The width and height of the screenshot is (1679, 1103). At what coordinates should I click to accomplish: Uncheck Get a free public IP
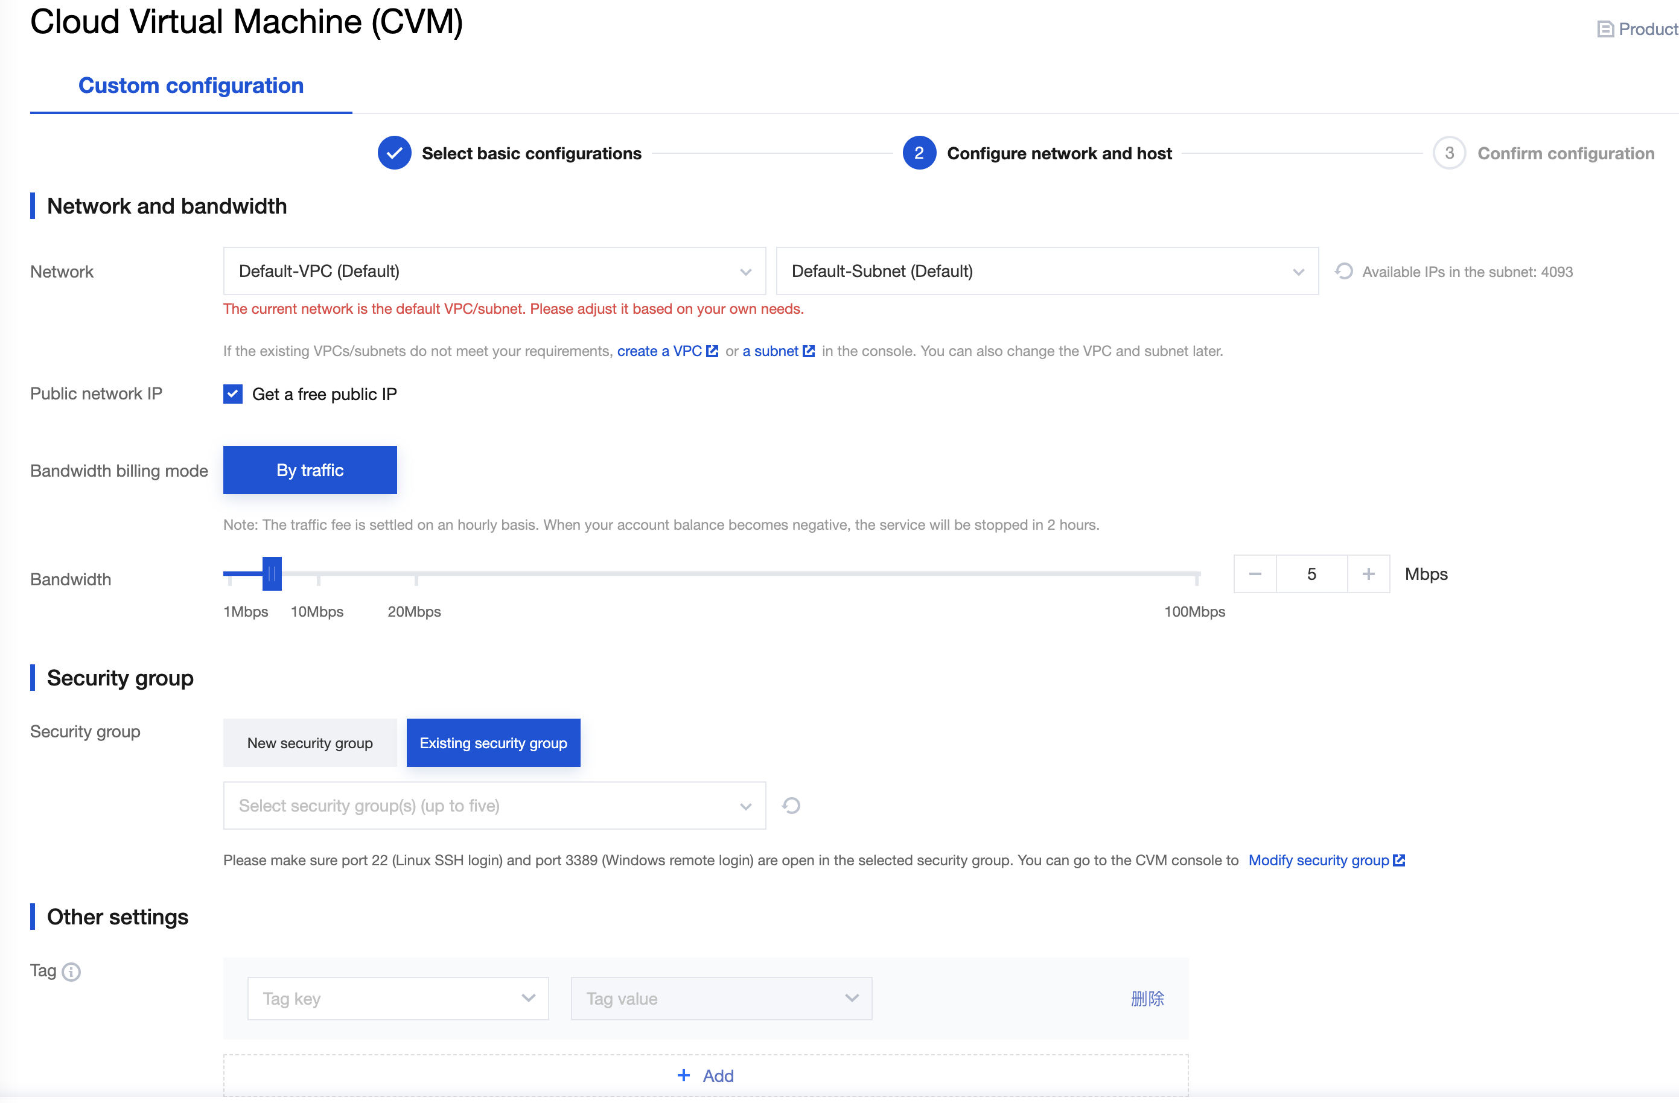click(x=233, y=394)
